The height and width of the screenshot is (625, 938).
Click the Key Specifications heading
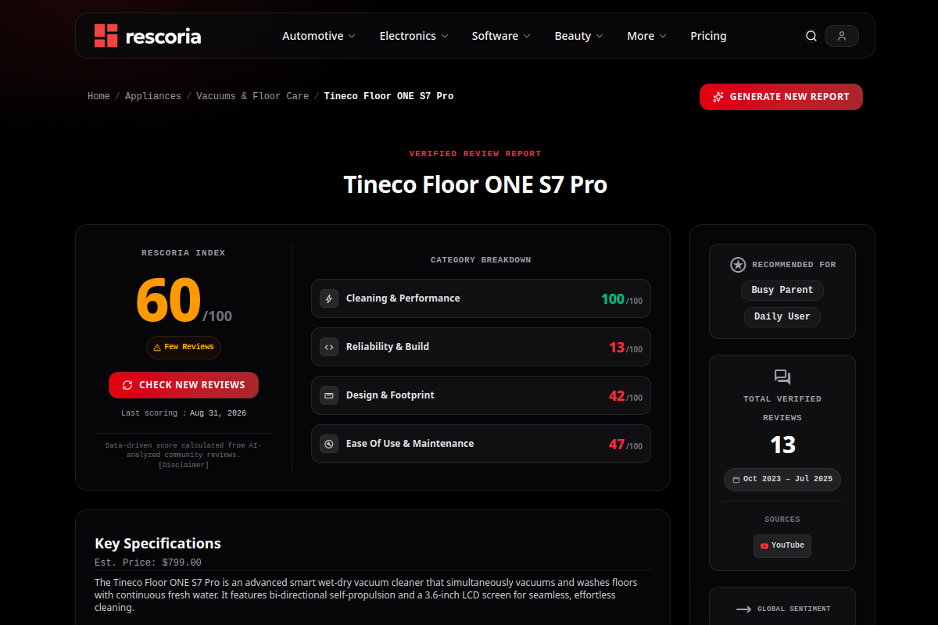coord(158,544)
